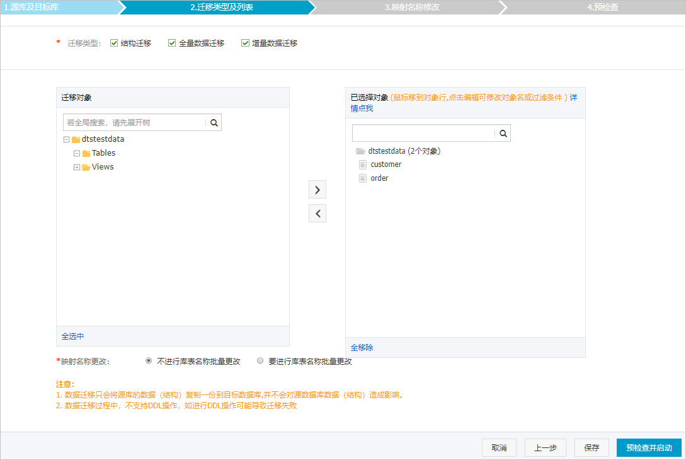This screenshot has height=460, width=686.
Task: Open the 详情点我 details link
Action: [x=362, y=108]
